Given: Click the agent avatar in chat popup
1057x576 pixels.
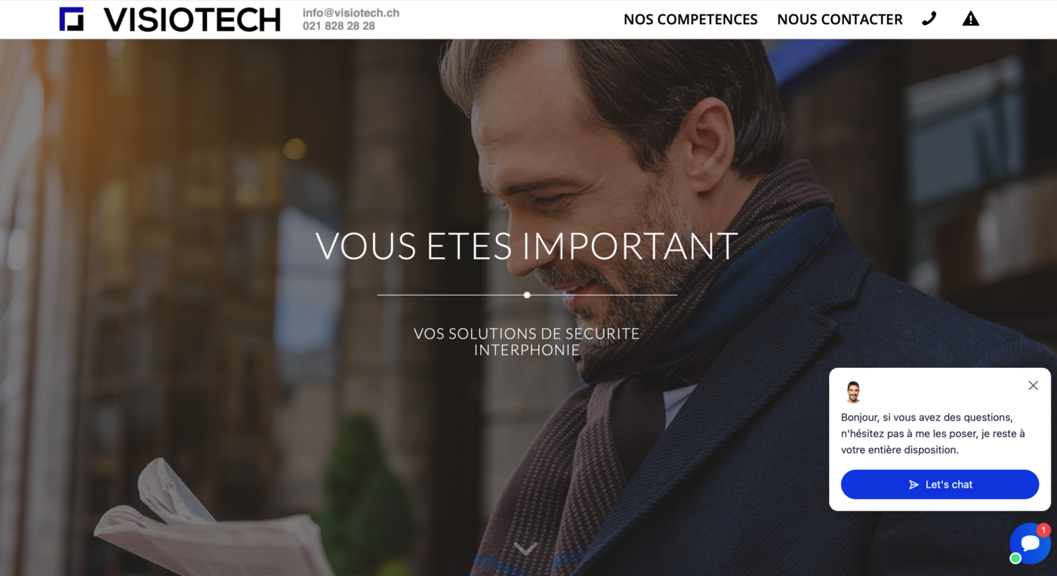Looking at the screenshot, I should pyautogui.click(x=853, y=392).
